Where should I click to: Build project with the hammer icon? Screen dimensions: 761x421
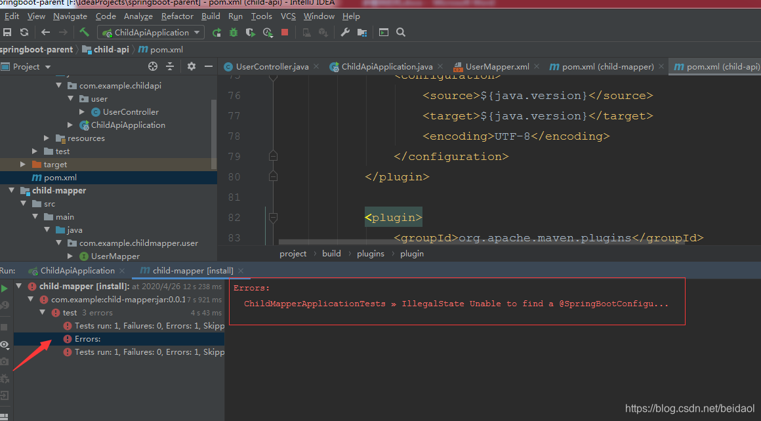pyautogui.click(x=85, y=33)
